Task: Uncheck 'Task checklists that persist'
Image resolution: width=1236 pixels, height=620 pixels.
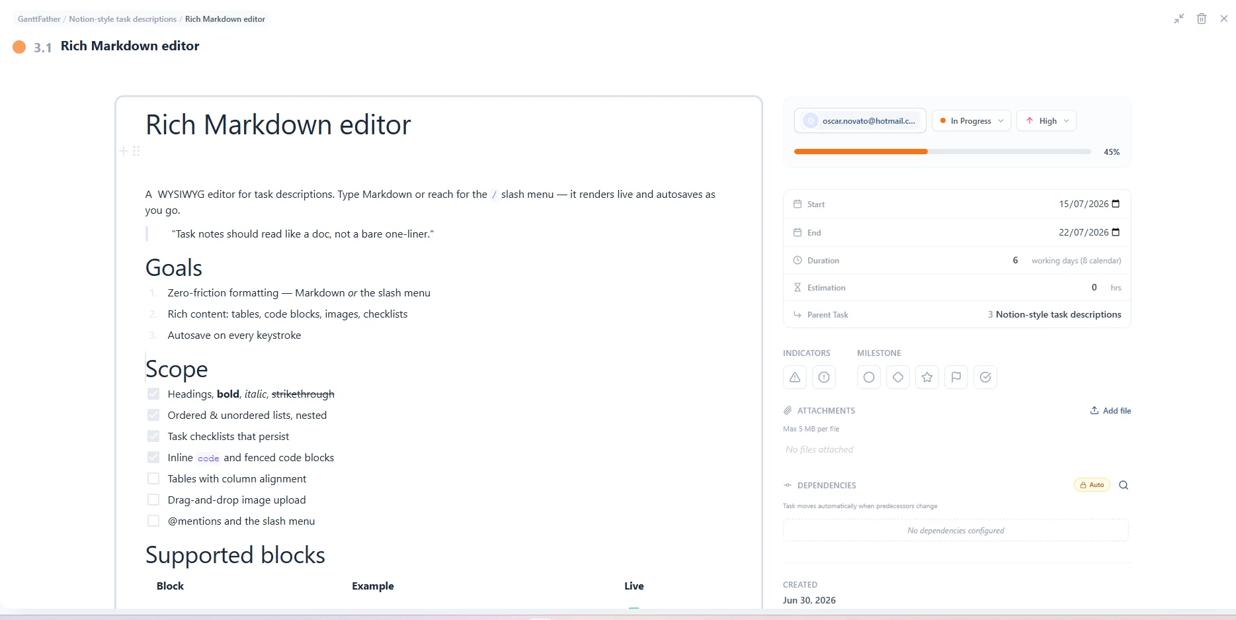Action: pyautogui.click(x=153, y=436)
